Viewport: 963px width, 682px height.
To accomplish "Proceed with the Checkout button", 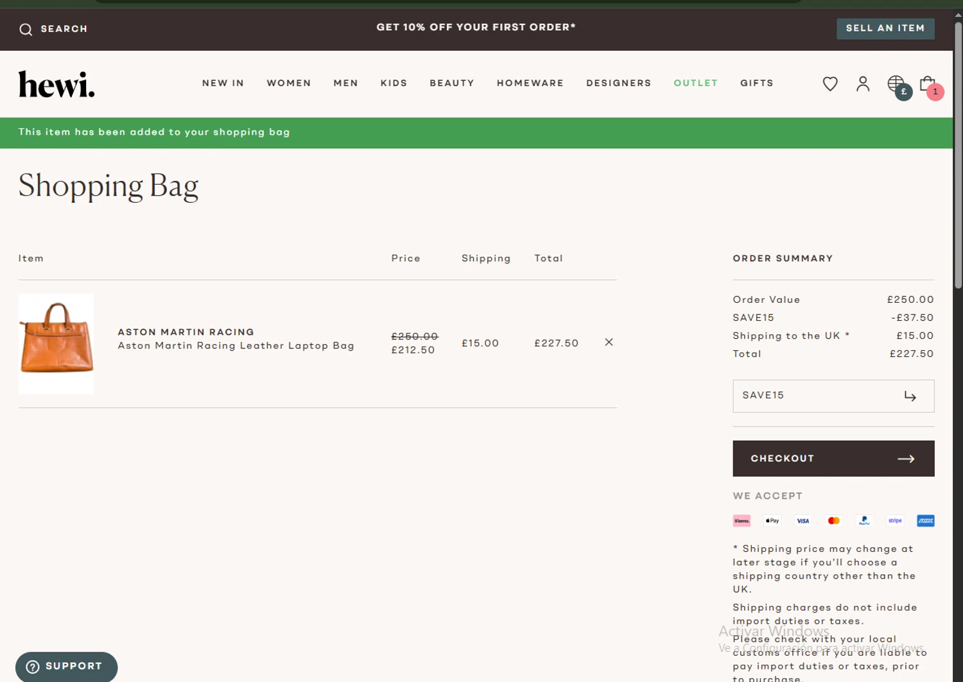I will (833, 458).
